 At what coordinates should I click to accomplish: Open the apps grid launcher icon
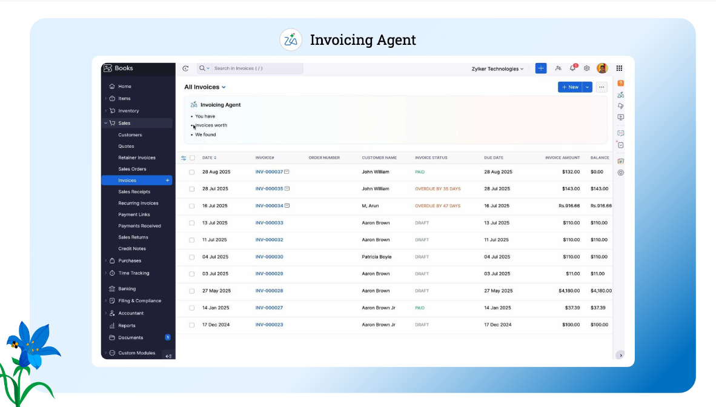[619, 68]
